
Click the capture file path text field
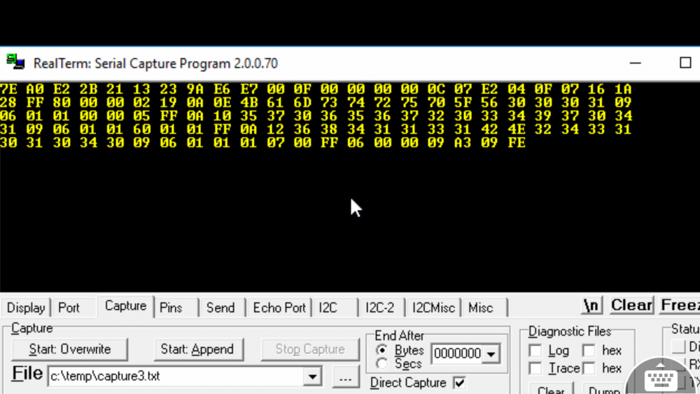175,377
